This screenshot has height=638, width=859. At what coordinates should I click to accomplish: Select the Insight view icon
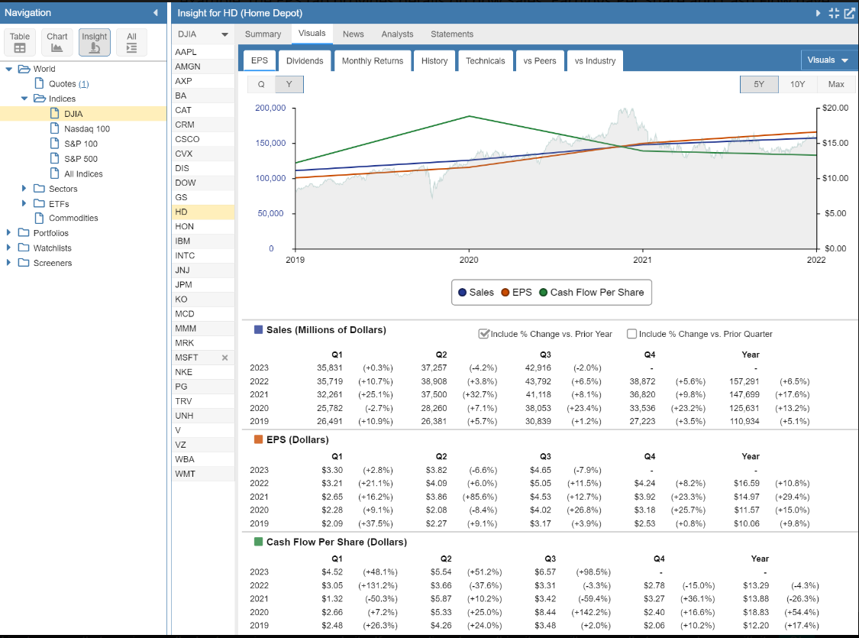tap(94, 42)
